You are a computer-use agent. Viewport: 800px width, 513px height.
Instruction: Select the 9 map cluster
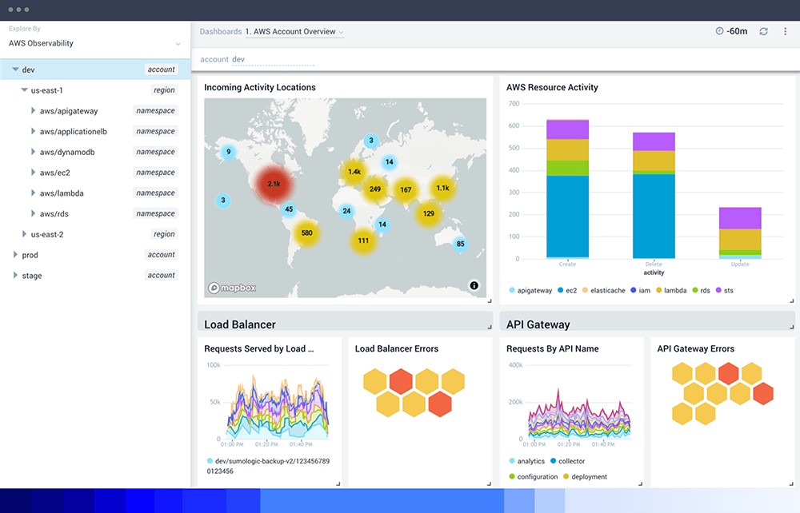(229, 151)
